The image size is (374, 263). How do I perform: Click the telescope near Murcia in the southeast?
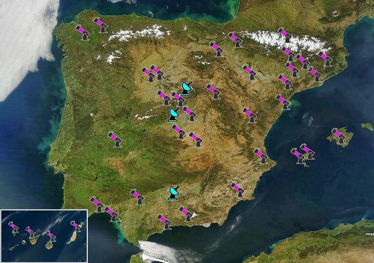pyautogui.click(x=238, y=190)
